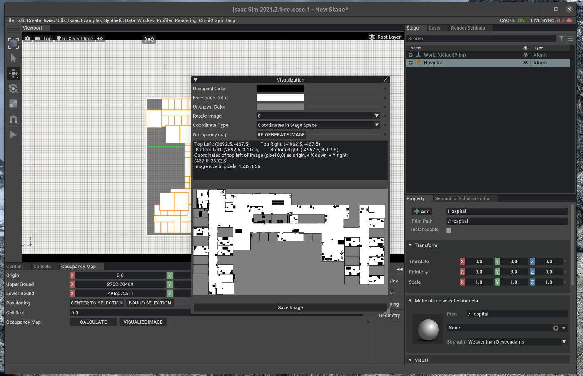This screenshot has width=583, height=376.
Task: Clear the material with the X icon
Action: pyautogui.click(x=556, y=328)
